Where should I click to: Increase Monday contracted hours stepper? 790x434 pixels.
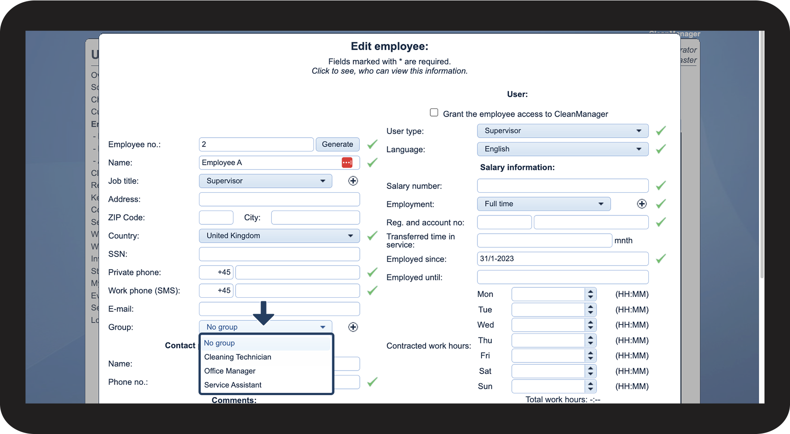coord(591,291)
